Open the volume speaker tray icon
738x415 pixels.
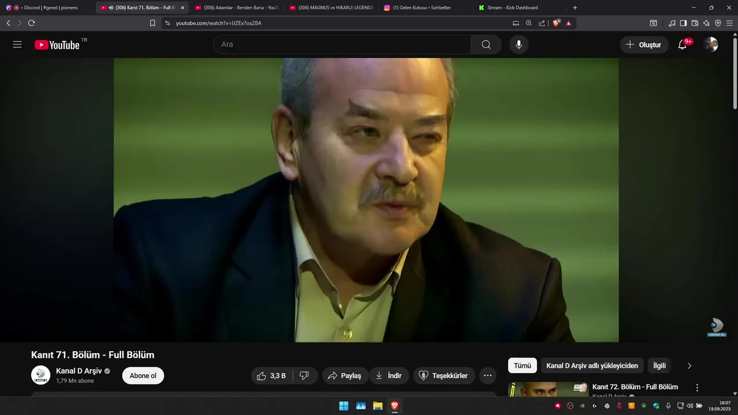[x=690, y=406]
